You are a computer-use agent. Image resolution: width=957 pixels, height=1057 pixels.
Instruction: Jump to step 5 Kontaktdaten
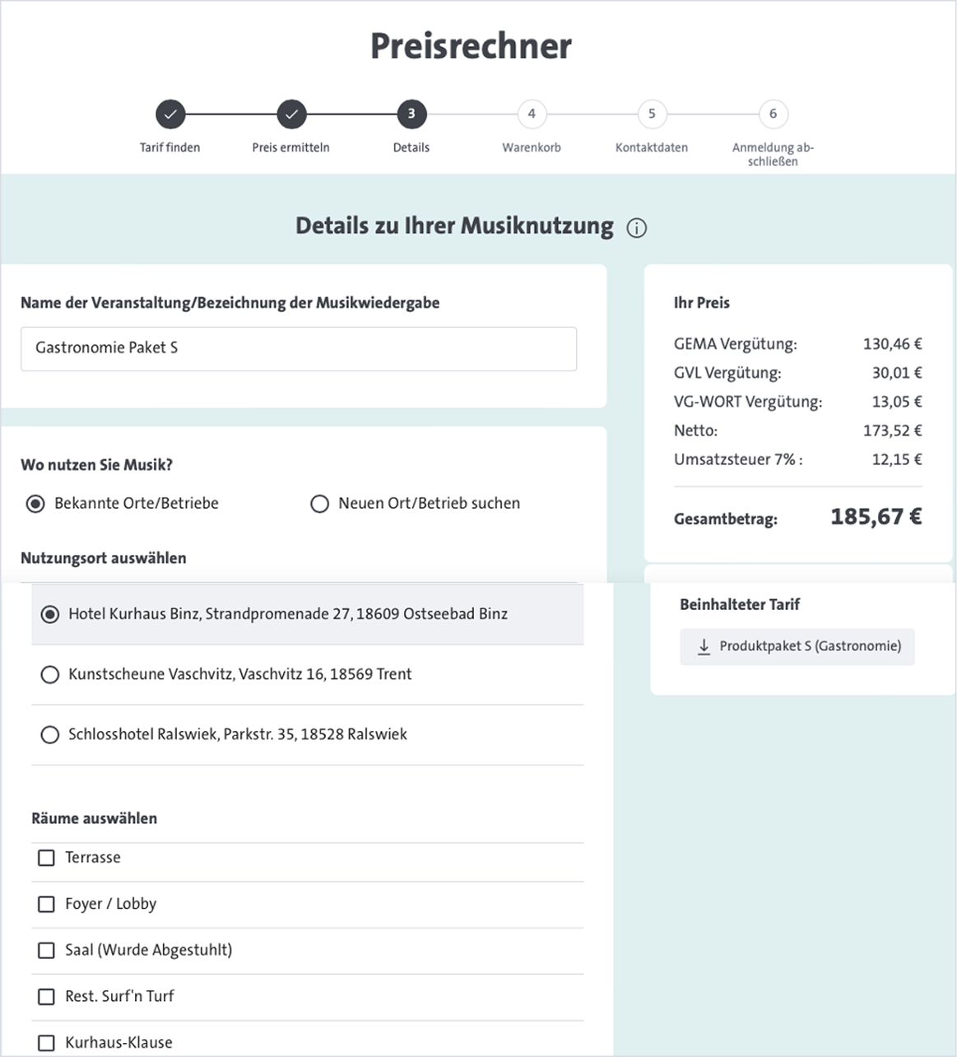click(x=651, y=114)
